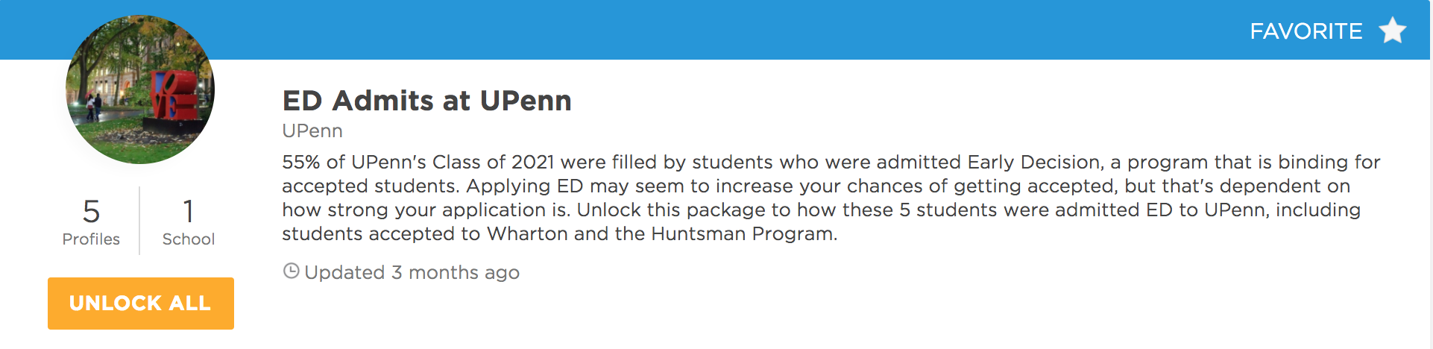Click the blue header banner
Viewport: 1433px width, 349px height.
click(x=716, y=30)
